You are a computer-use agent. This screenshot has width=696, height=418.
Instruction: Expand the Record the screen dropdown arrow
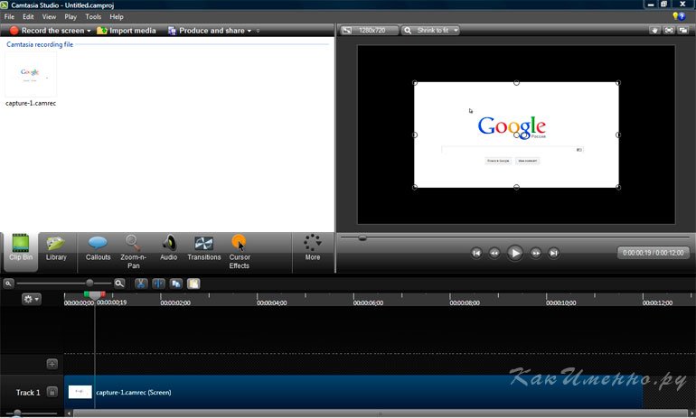89,31
